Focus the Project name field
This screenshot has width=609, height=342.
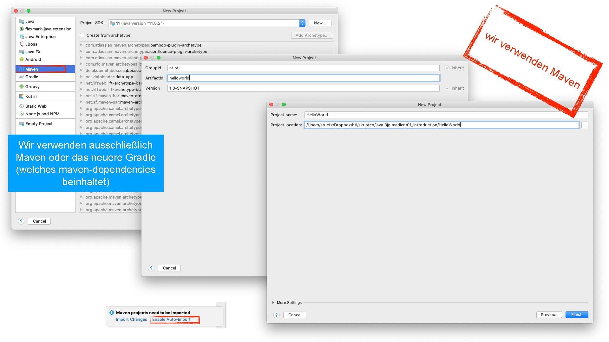click(x=446, y=115)
